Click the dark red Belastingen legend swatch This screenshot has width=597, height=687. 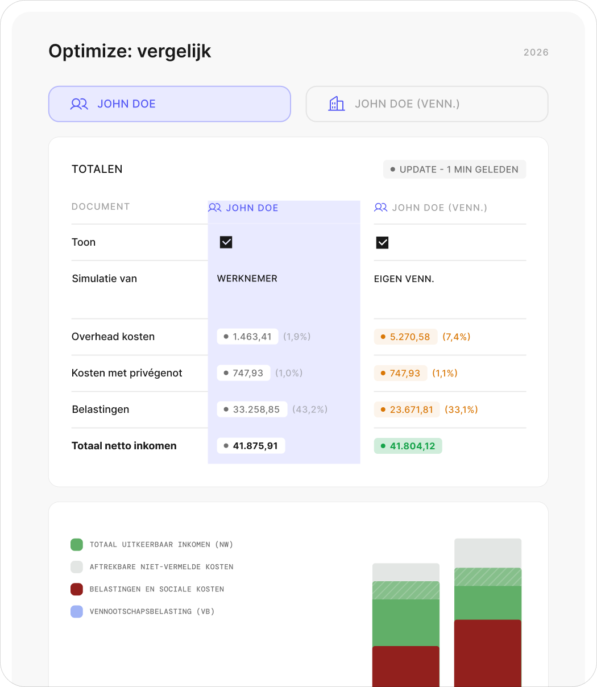point(77,589)
